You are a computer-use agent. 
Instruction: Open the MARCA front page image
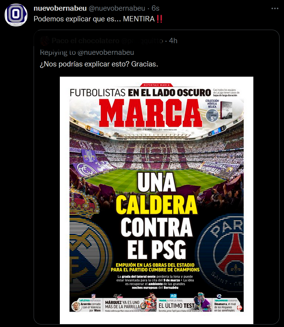[x=157, y=200]
